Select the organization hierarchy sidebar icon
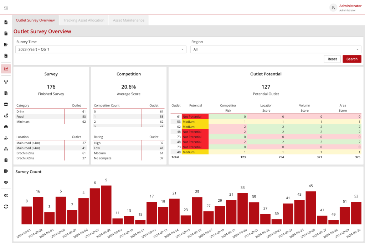 [6, 149]
